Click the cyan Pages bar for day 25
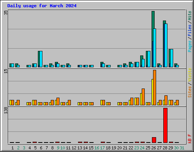194x152 pixels. (149, 59)
